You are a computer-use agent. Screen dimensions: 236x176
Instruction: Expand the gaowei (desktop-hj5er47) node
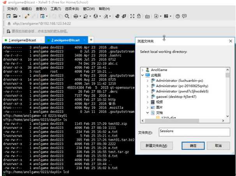(x=148, y=97)
